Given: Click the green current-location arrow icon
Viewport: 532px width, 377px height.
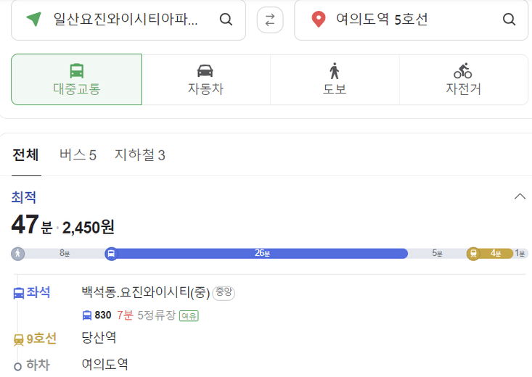Looking at the screenshot, I should [x=34, y=19].
